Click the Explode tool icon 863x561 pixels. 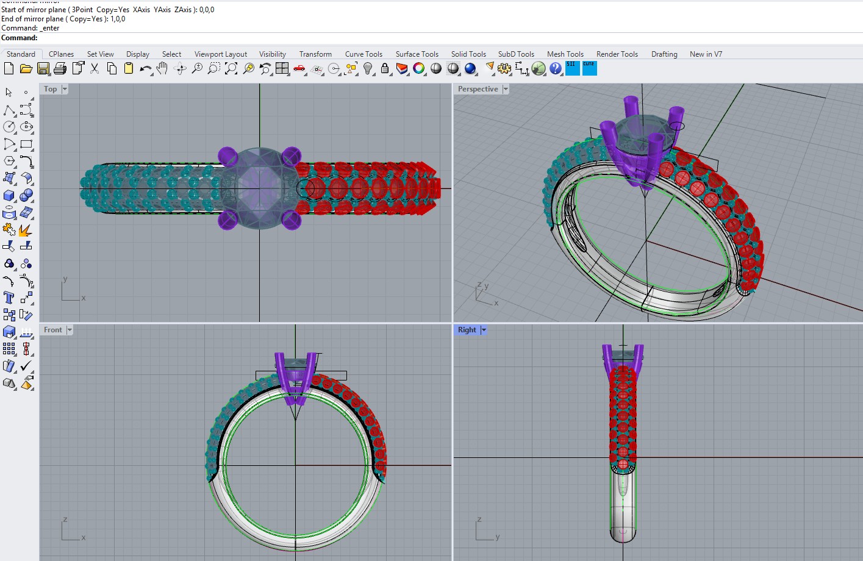click(x=26, y=230)
